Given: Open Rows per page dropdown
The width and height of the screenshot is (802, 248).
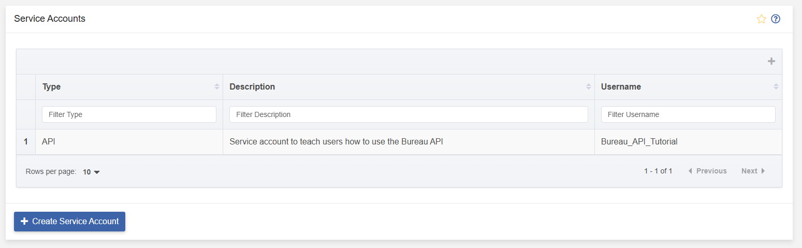Looking at the screenshot, I should 91,172.
